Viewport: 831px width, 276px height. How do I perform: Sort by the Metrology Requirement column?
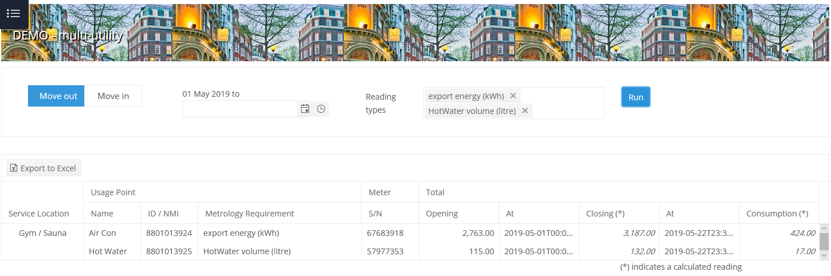pos(249,214)
